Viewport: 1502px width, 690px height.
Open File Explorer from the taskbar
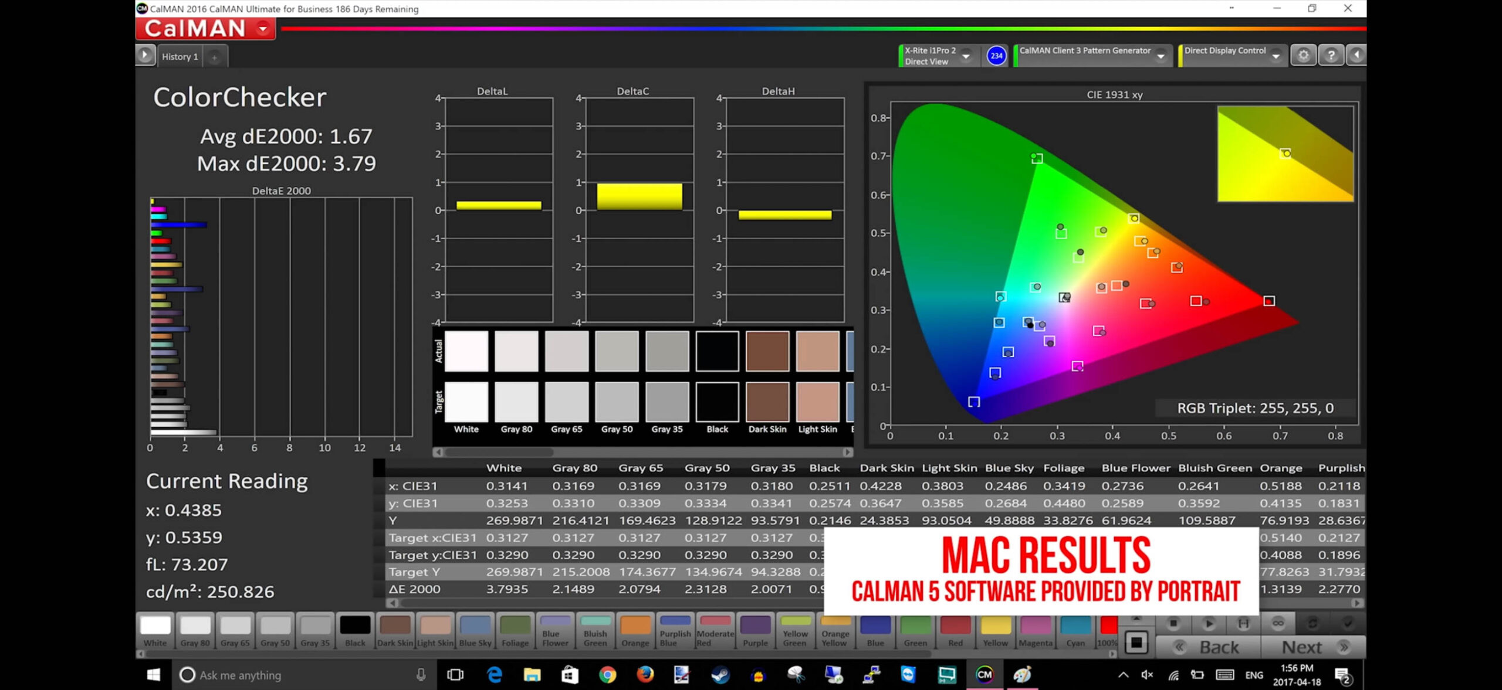532,675
